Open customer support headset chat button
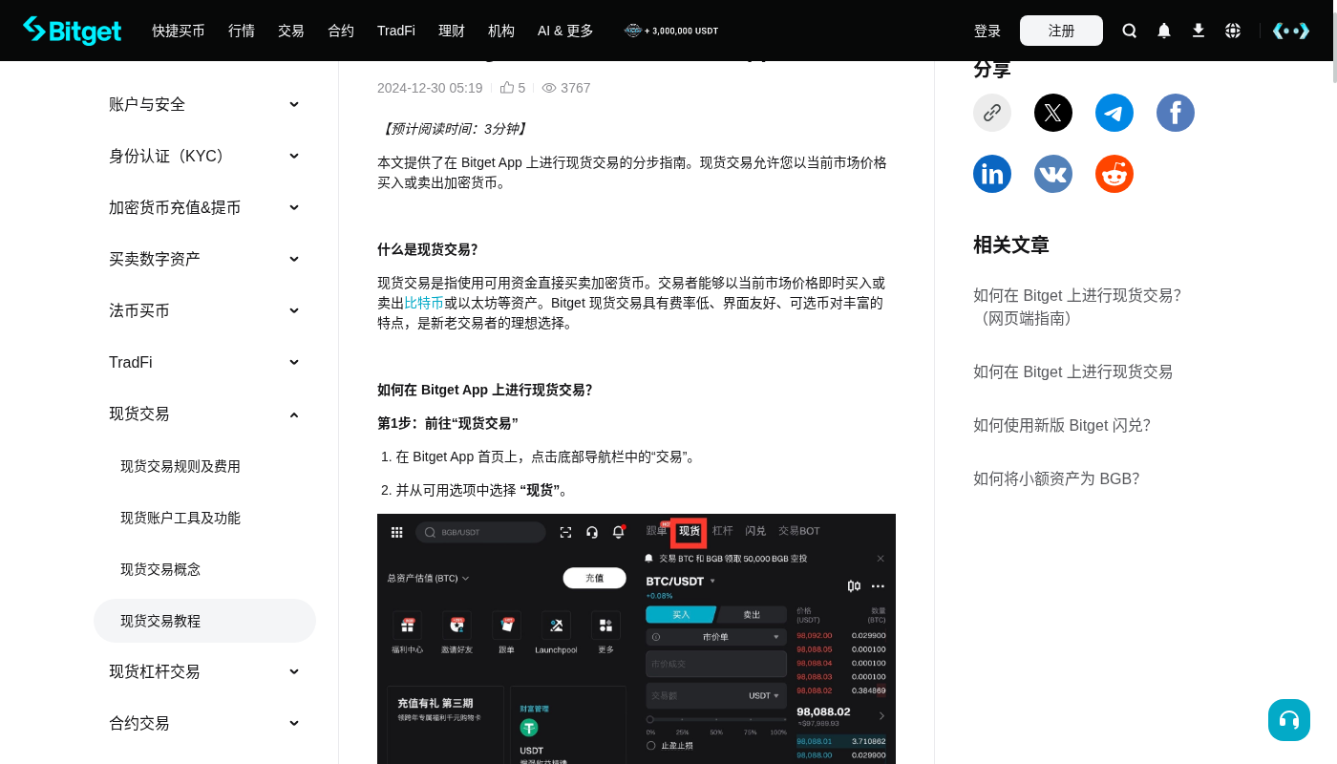 (x=1289, y=720)
